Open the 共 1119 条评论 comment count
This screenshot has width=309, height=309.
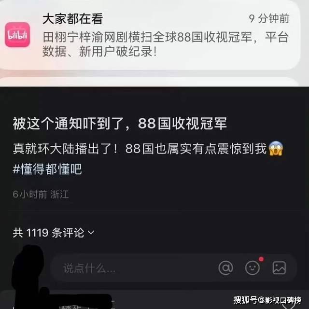pyautogui.click(x=48, y=233)
